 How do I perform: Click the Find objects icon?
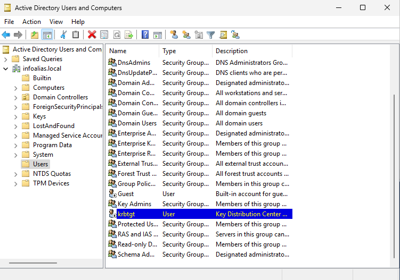(x=223, y=35)
